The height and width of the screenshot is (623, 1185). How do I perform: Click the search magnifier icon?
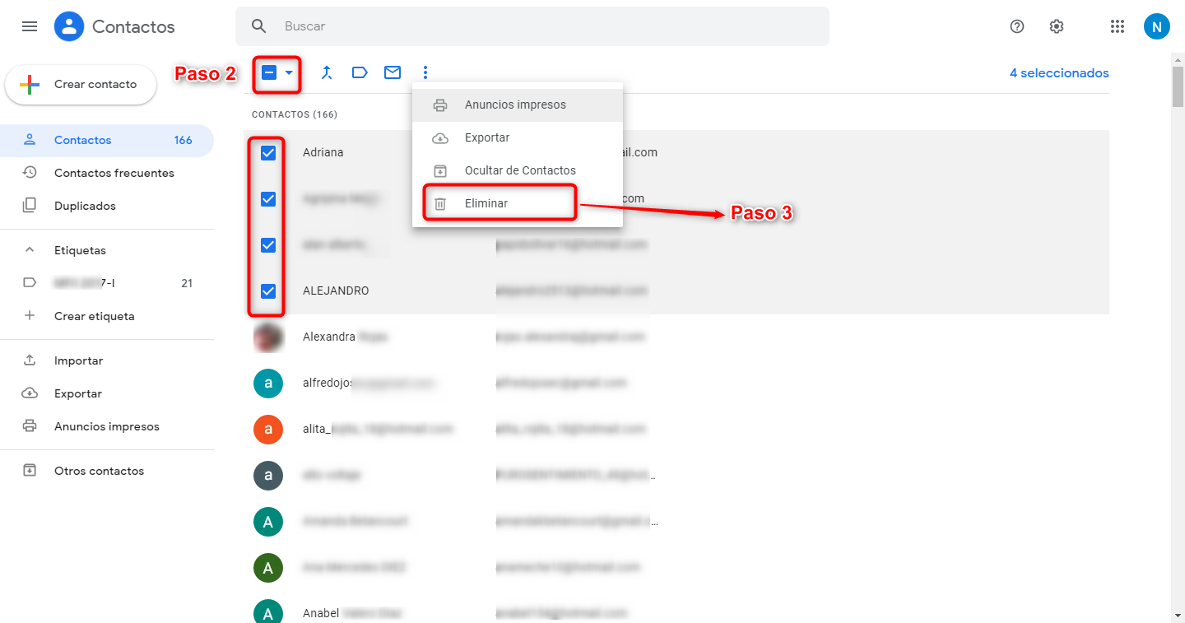(258, 26)
